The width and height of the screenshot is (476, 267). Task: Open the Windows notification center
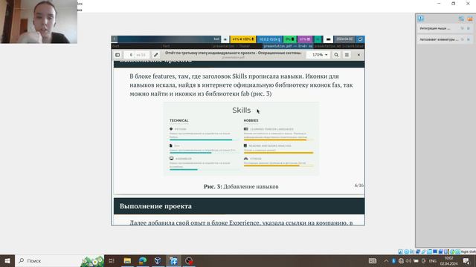pos(466,260)
